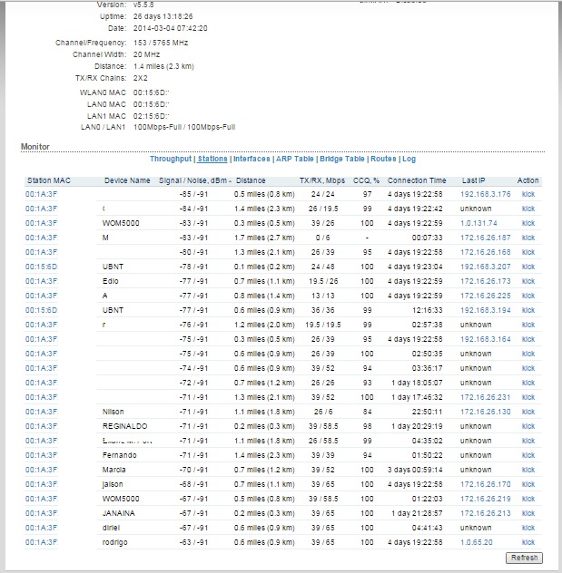Open Last IP link 192.168.3.207
Viewport: 562px width, 573px height.
pyautogui.click(x=486, y=266)
